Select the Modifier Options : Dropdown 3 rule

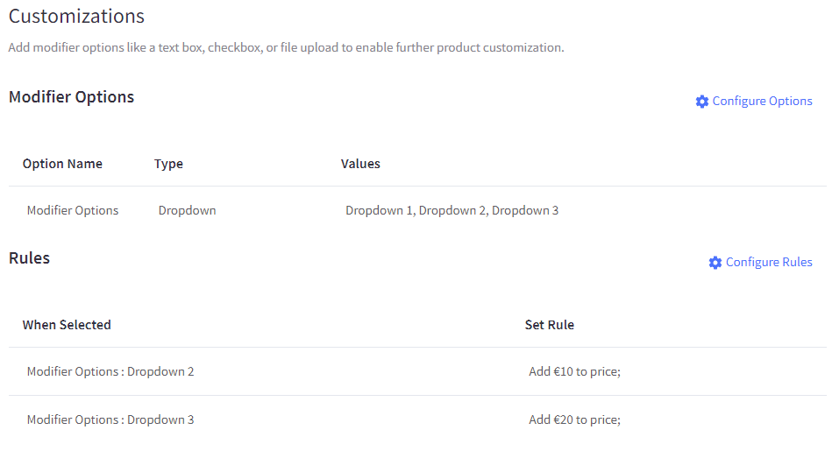tap(110, 419)
